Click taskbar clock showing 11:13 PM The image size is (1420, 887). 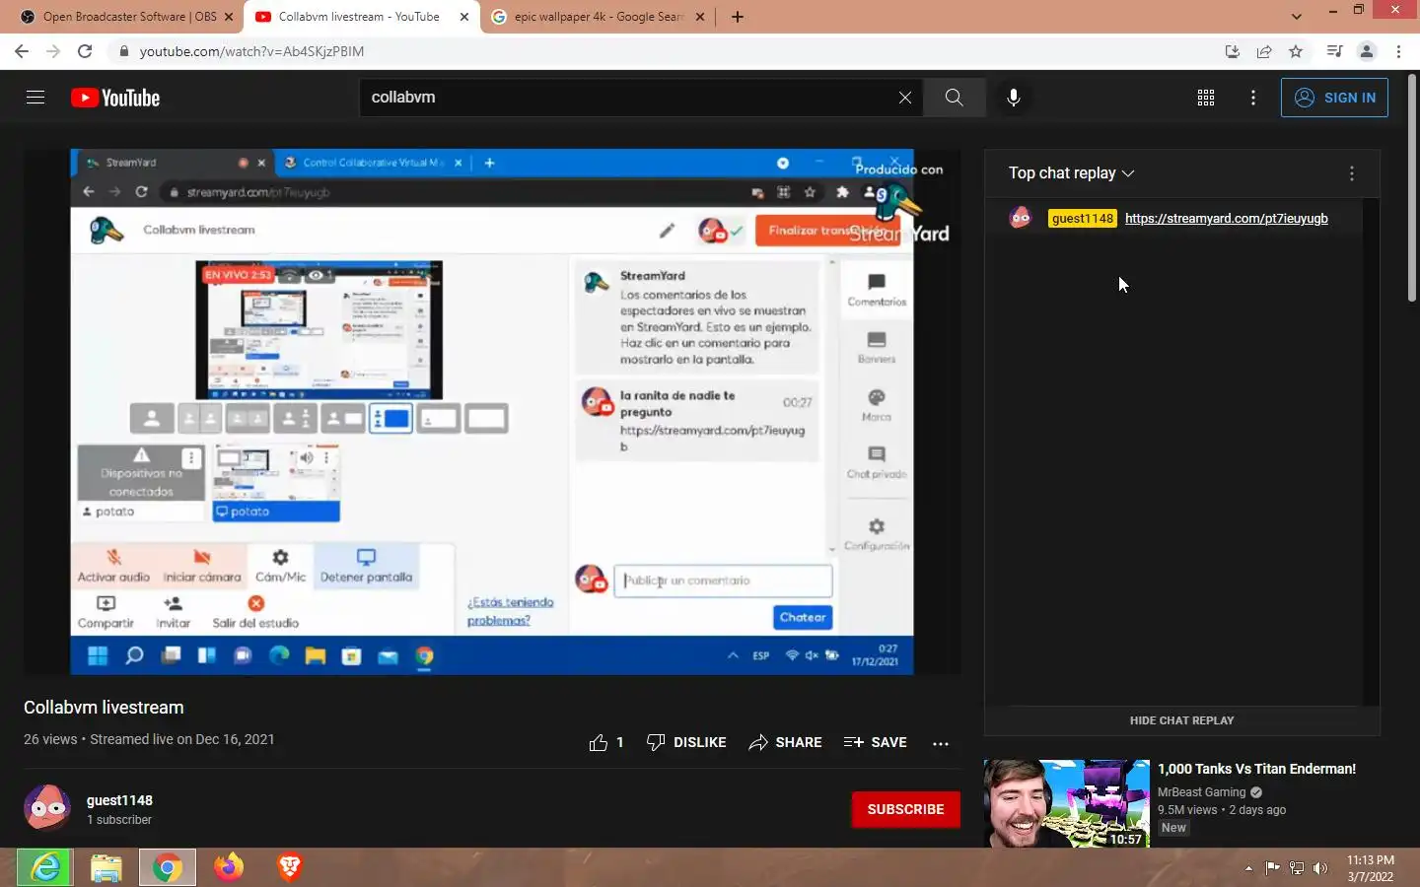click(x=1371, y=868)
